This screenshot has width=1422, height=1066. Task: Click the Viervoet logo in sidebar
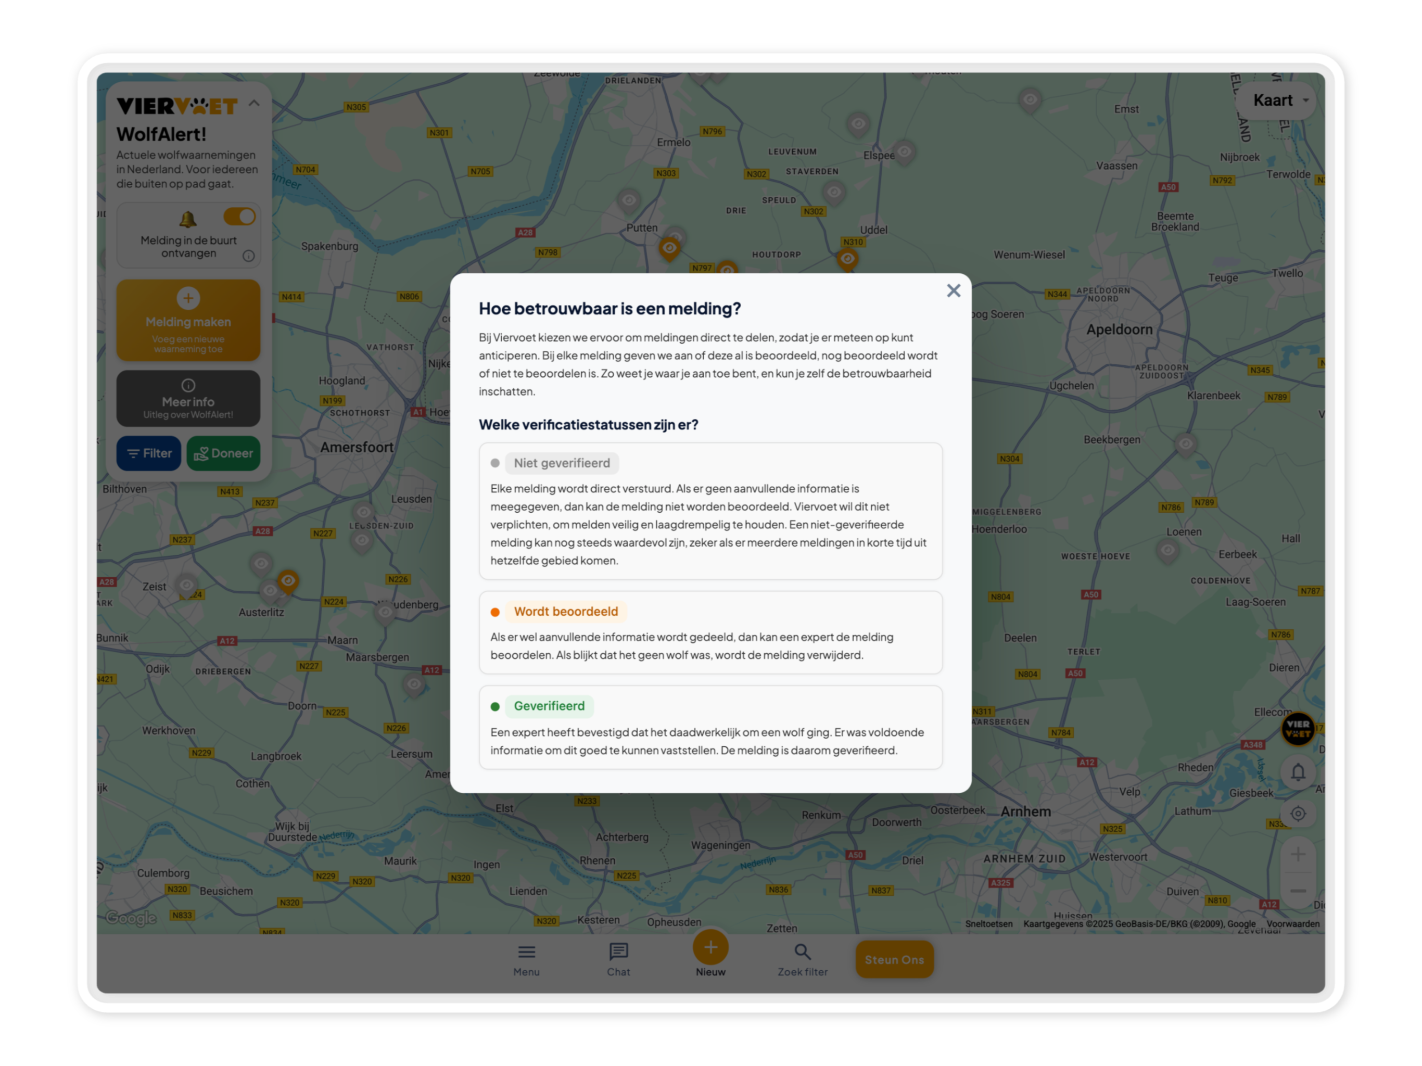pyautogui.click(x=177, y=106)
